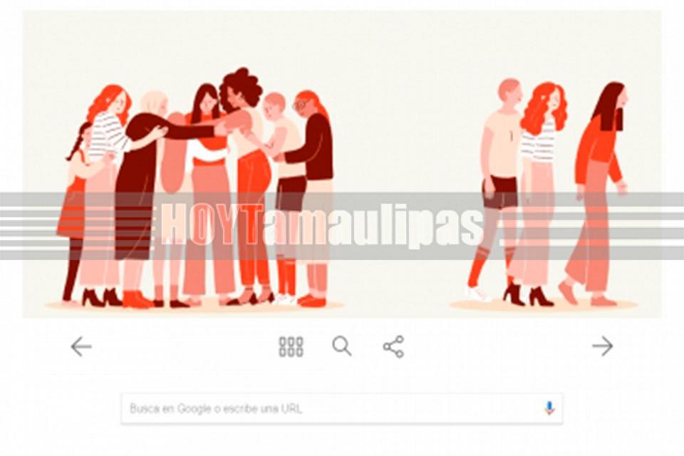Start voice search with the microphone icon

pyautogui.click(x=549, y=408)
